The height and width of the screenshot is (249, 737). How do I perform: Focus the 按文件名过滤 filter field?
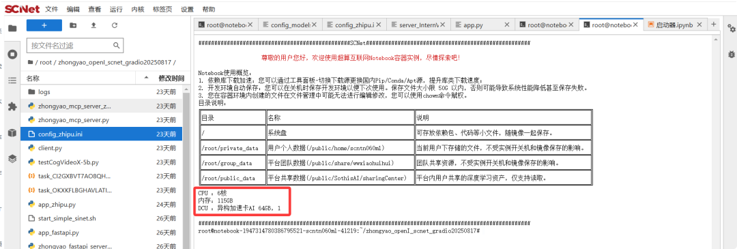point(75,46)
